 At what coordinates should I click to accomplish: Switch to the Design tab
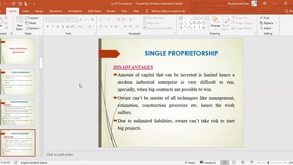pos(39,11)
